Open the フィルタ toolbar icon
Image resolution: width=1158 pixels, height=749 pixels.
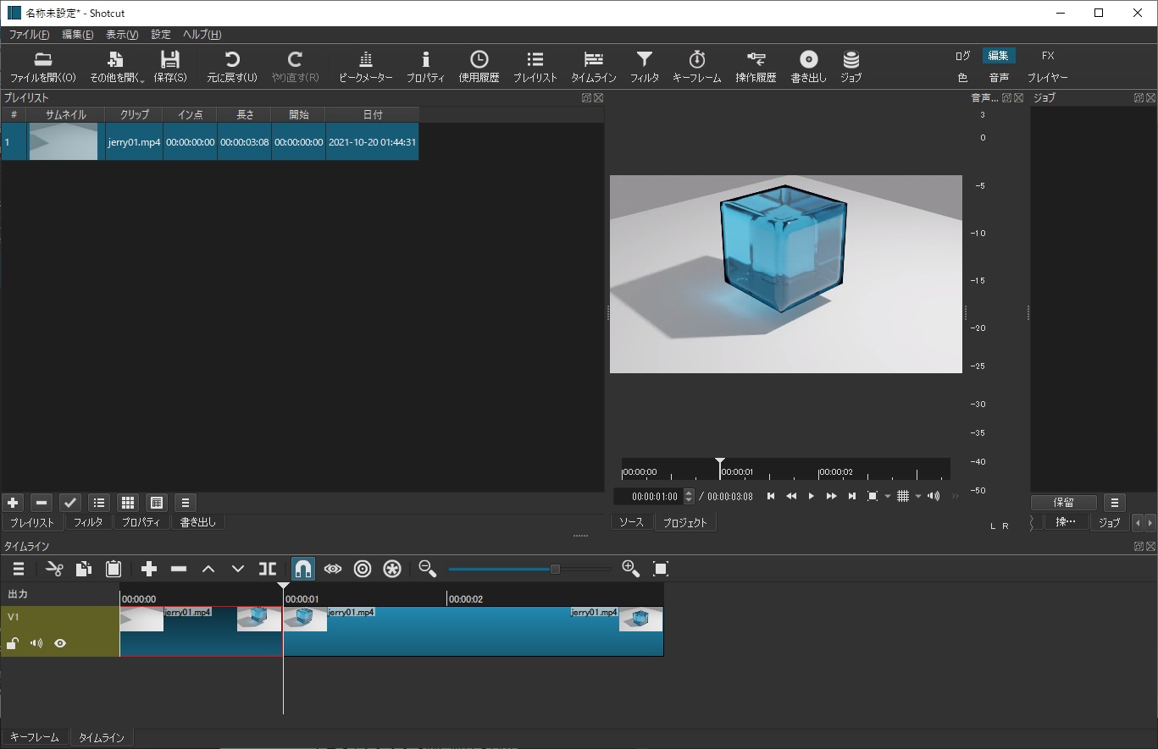tap(645, 67)
